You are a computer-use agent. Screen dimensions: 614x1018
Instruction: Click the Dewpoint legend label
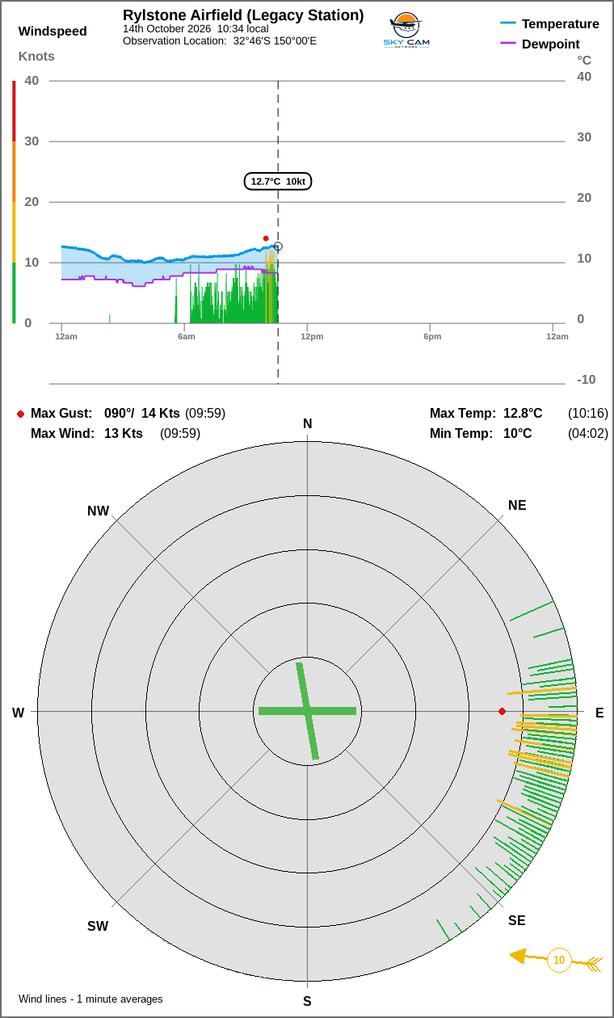[x=551, y=44]
